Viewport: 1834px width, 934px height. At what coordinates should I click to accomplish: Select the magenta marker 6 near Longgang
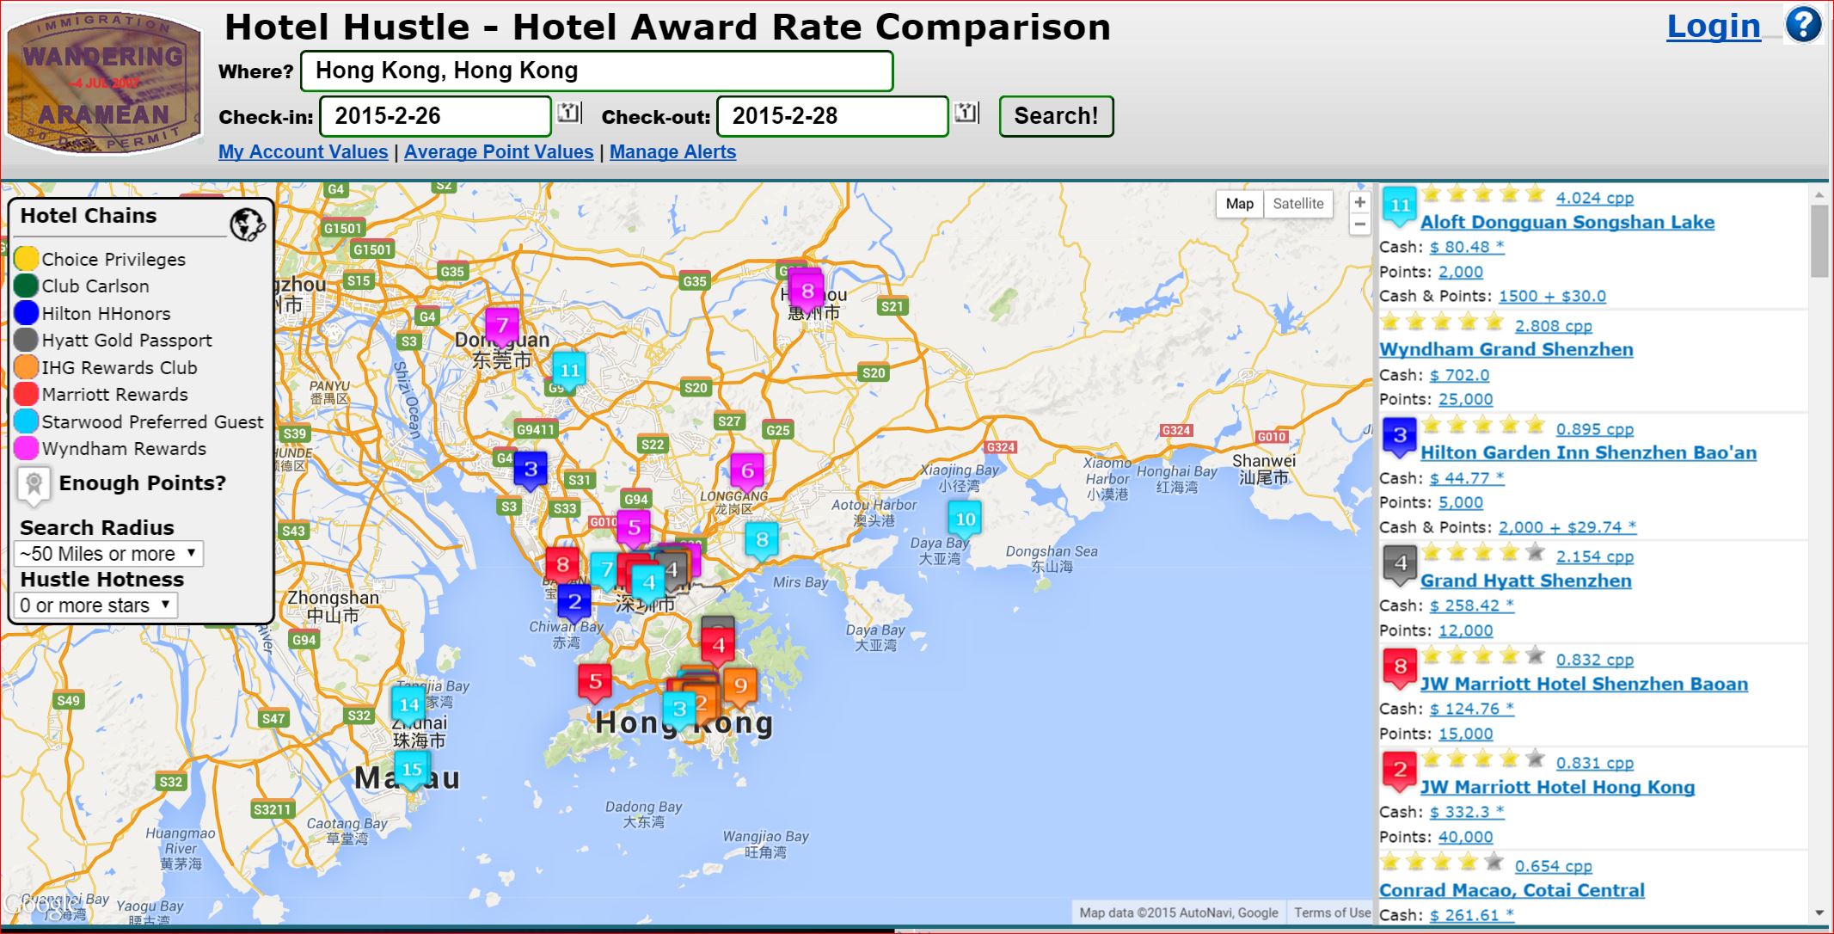(747, 470)
